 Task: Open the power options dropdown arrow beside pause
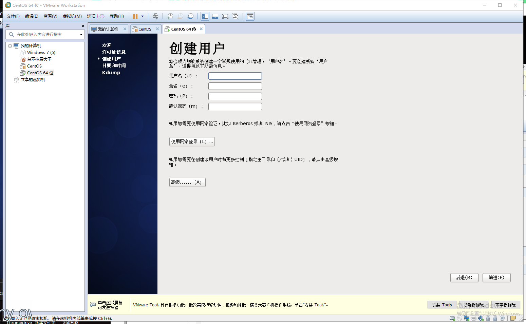pos(142,16)
